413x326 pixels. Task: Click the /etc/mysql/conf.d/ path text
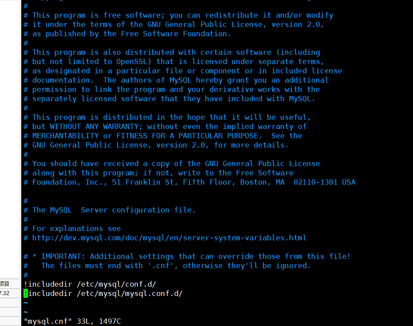(116, 284)
